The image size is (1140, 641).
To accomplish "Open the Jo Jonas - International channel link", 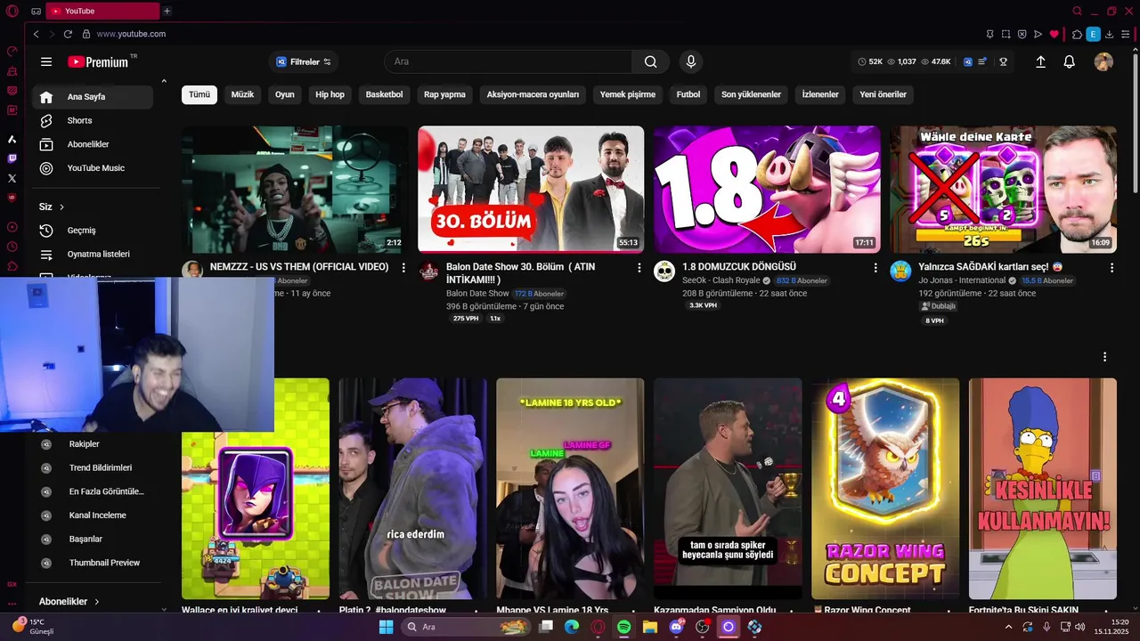I will coord(961,280).
